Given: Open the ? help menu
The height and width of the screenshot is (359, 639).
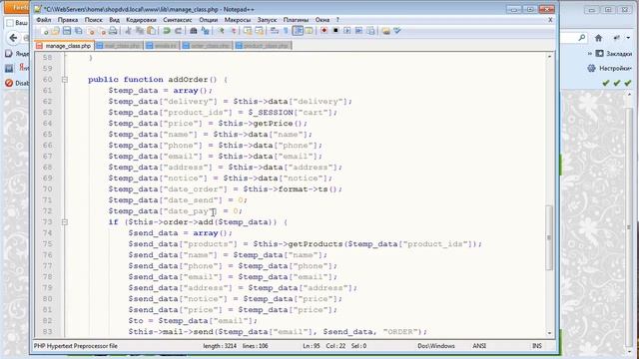Looking at the screenshot, I should [337, 20].
